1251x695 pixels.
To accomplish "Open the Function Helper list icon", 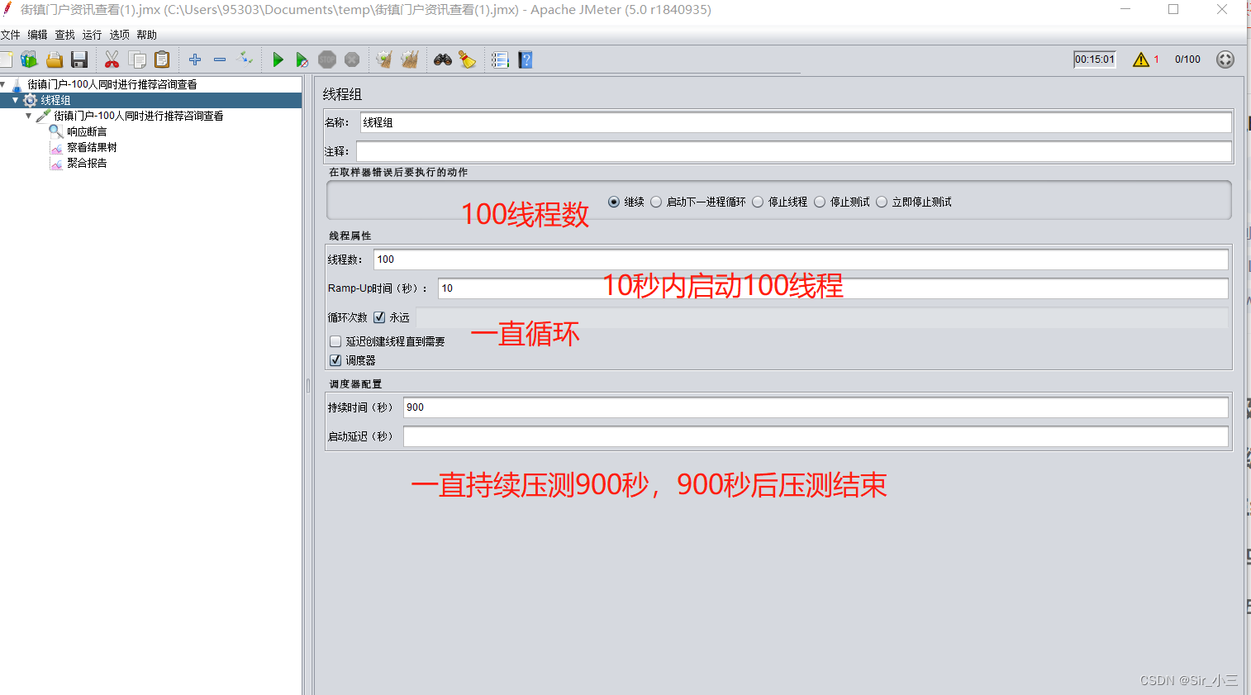I will coord(500,60).
